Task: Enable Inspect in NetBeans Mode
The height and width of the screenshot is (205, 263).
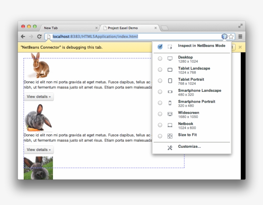Action: (x=160, y=47)
